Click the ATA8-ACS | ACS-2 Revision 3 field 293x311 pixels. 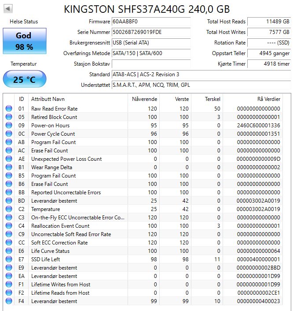(201, 74)
